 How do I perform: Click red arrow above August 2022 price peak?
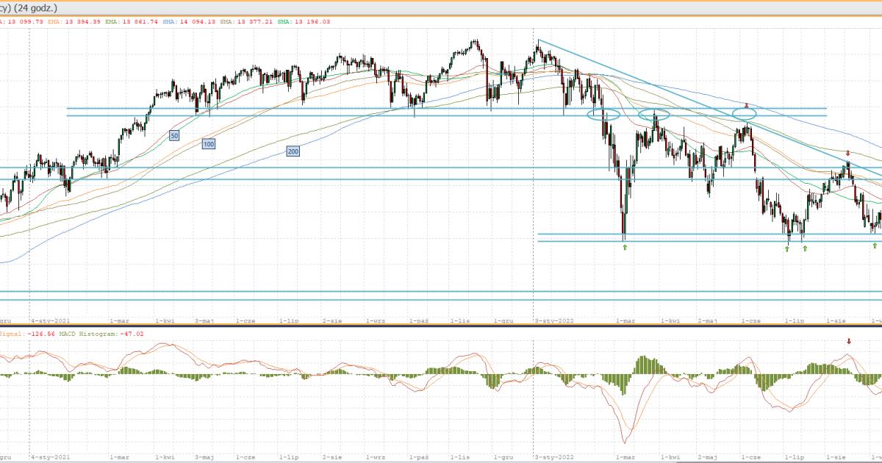848,154
